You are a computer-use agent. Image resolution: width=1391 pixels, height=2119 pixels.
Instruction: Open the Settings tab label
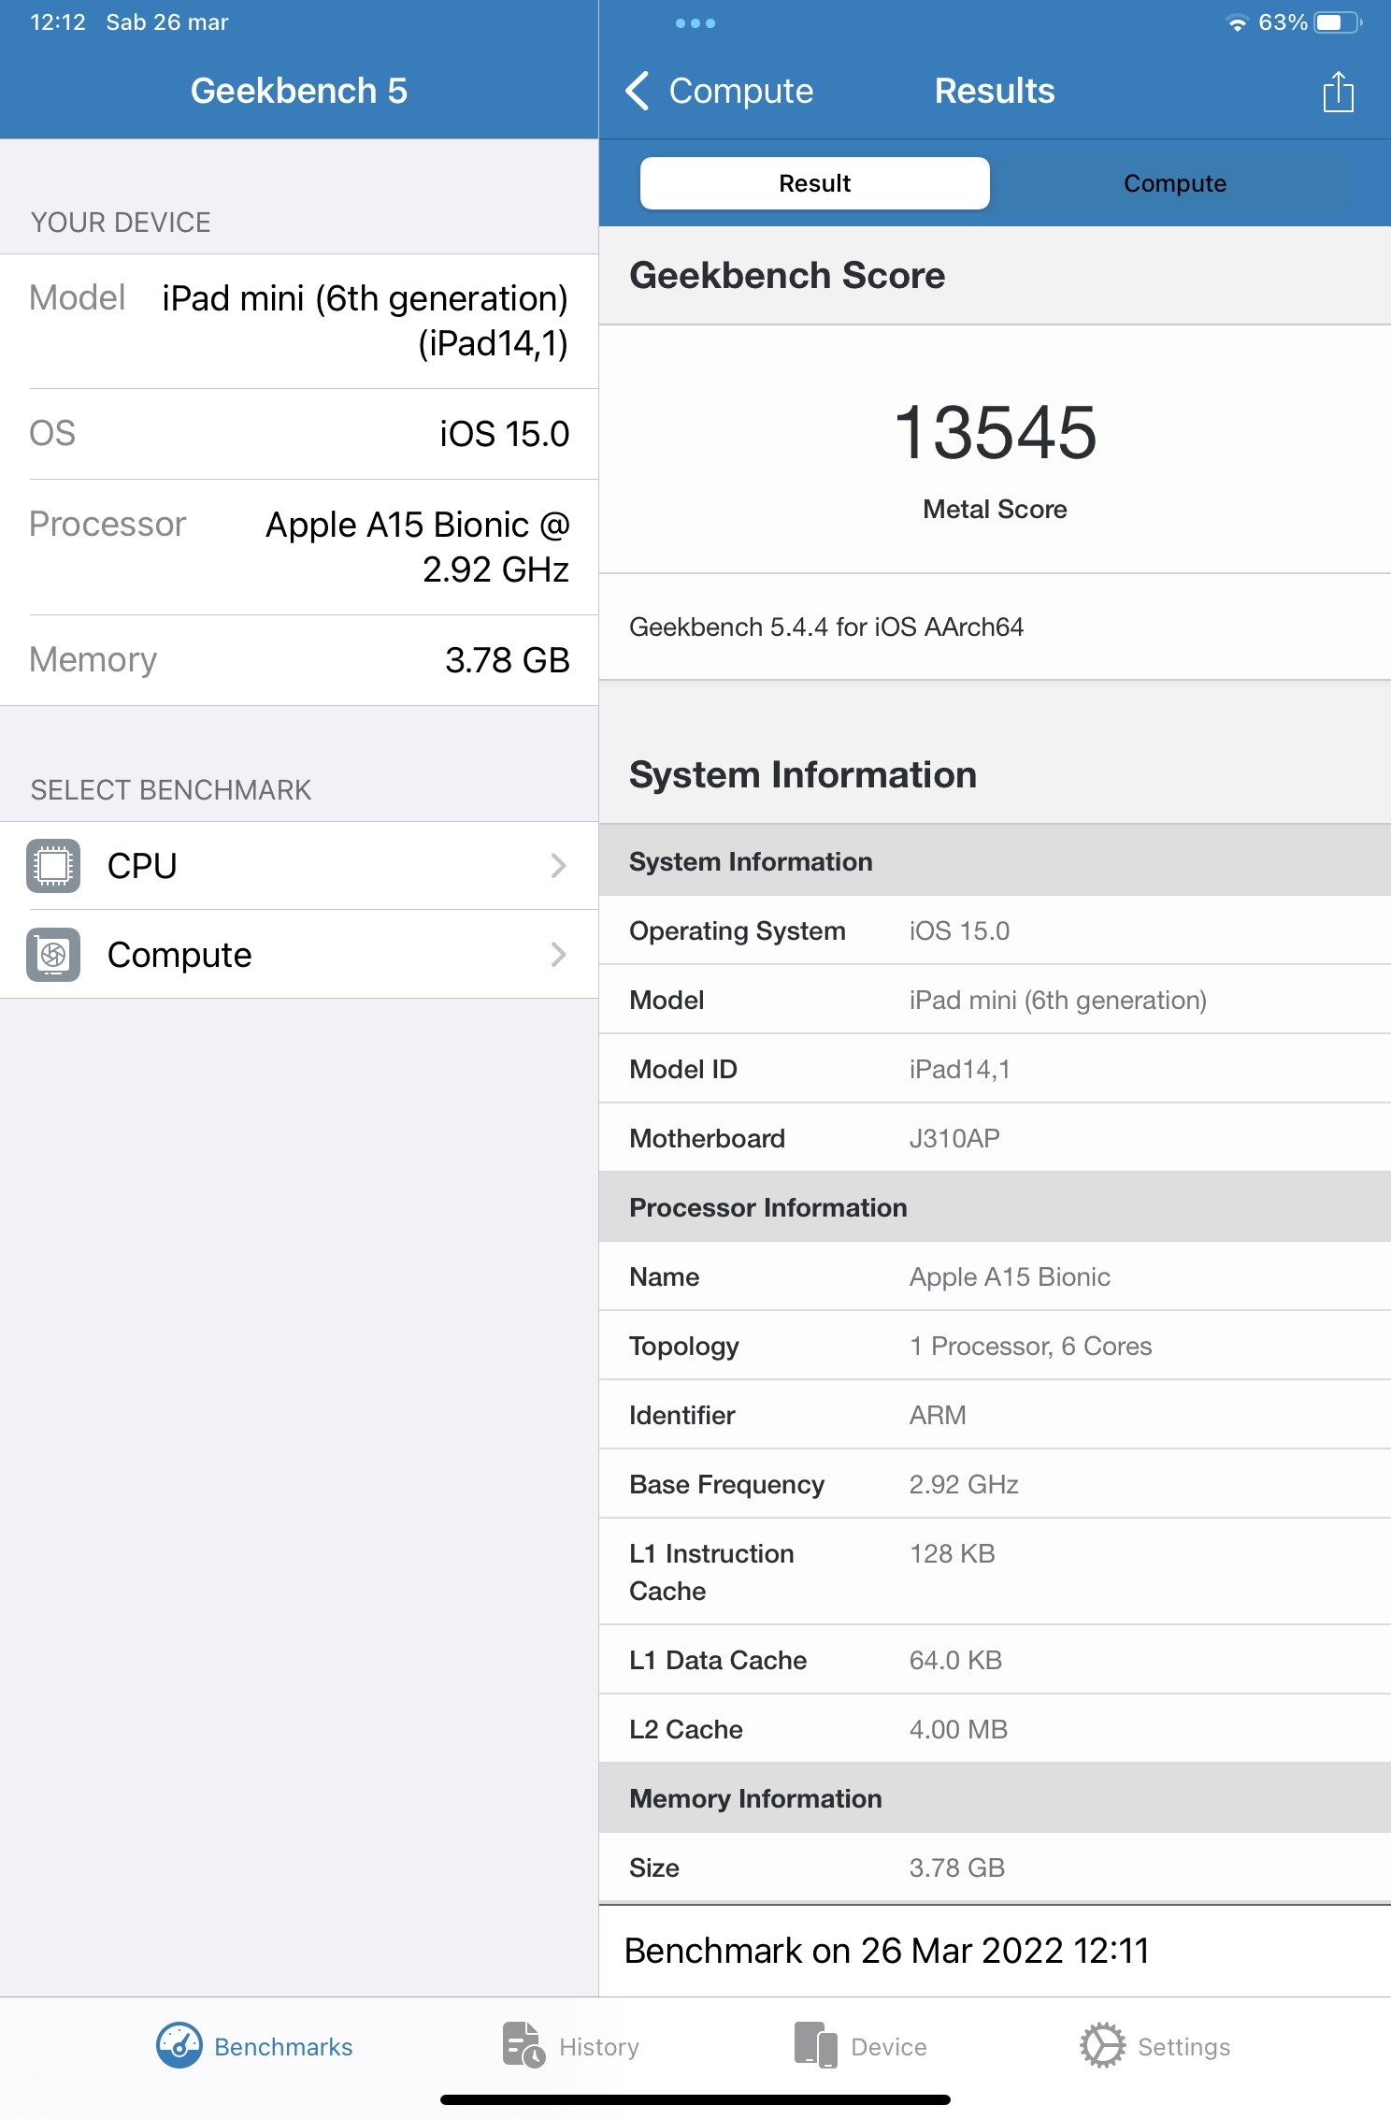(x=1183, y=2047)
